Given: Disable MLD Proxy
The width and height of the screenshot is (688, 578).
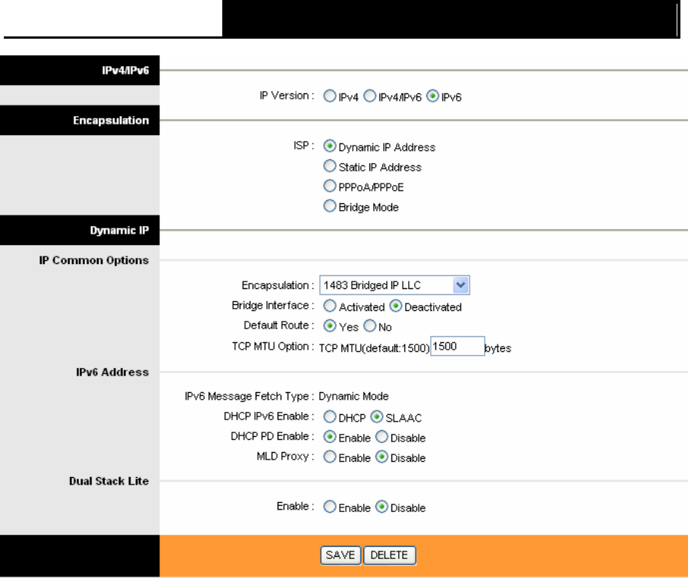Looking at the screenshot, I should [382, 457].
